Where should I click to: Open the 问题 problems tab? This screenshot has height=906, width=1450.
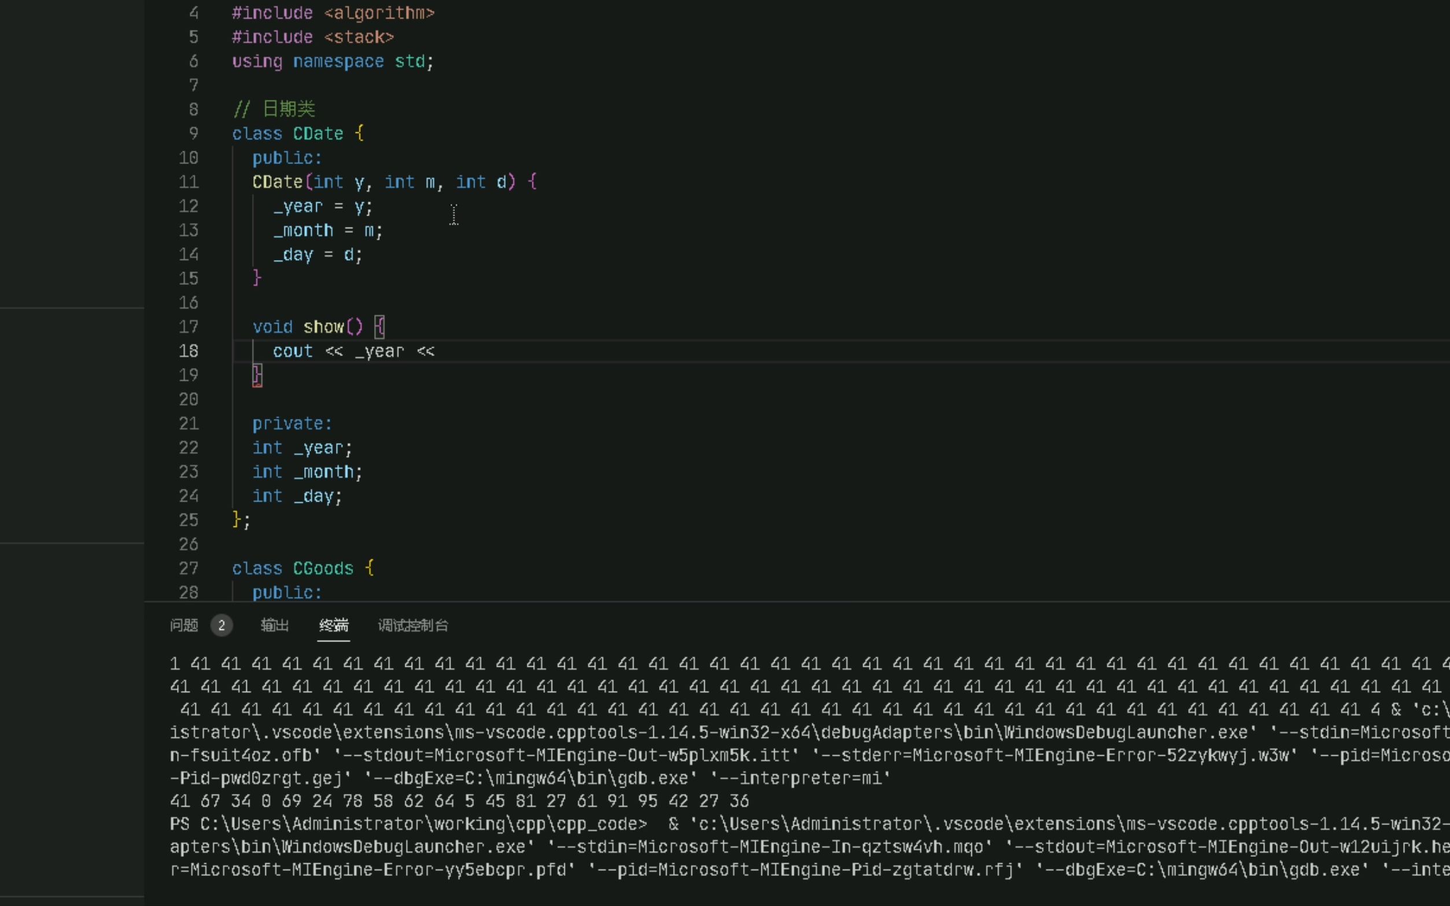[x=183, y=626]
